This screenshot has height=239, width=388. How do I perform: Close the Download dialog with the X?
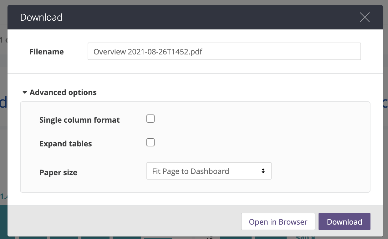[x=365, y=17]
